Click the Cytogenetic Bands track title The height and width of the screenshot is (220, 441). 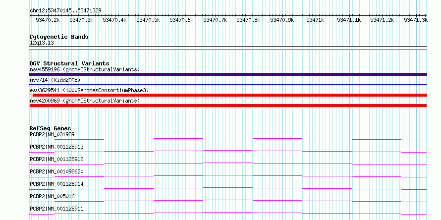click(x=59, y=37)
